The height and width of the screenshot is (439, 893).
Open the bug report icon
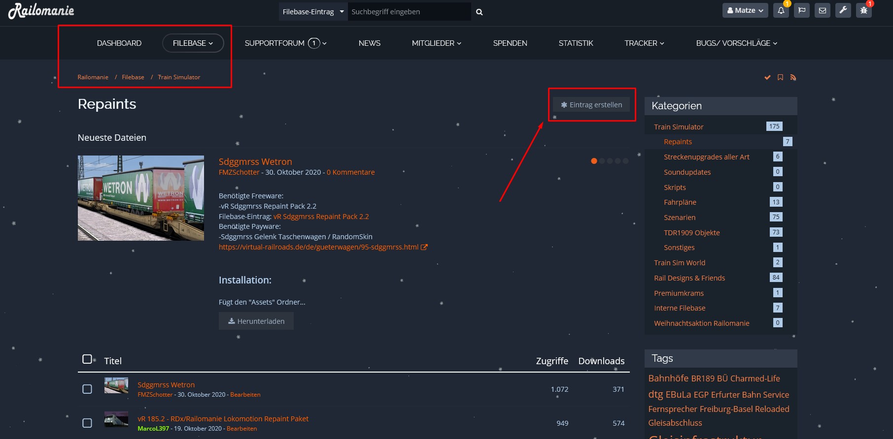click(x=864, y=10)
